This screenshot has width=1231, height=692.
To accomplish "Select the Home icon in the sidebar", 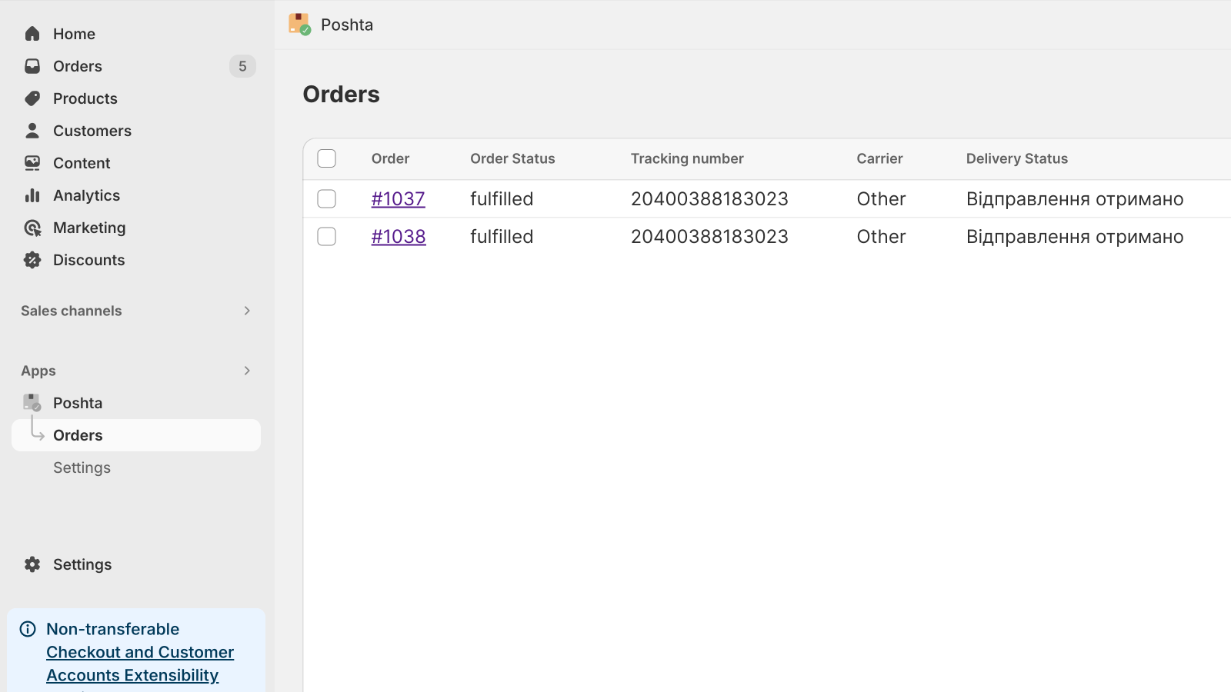I will point(32,33).
